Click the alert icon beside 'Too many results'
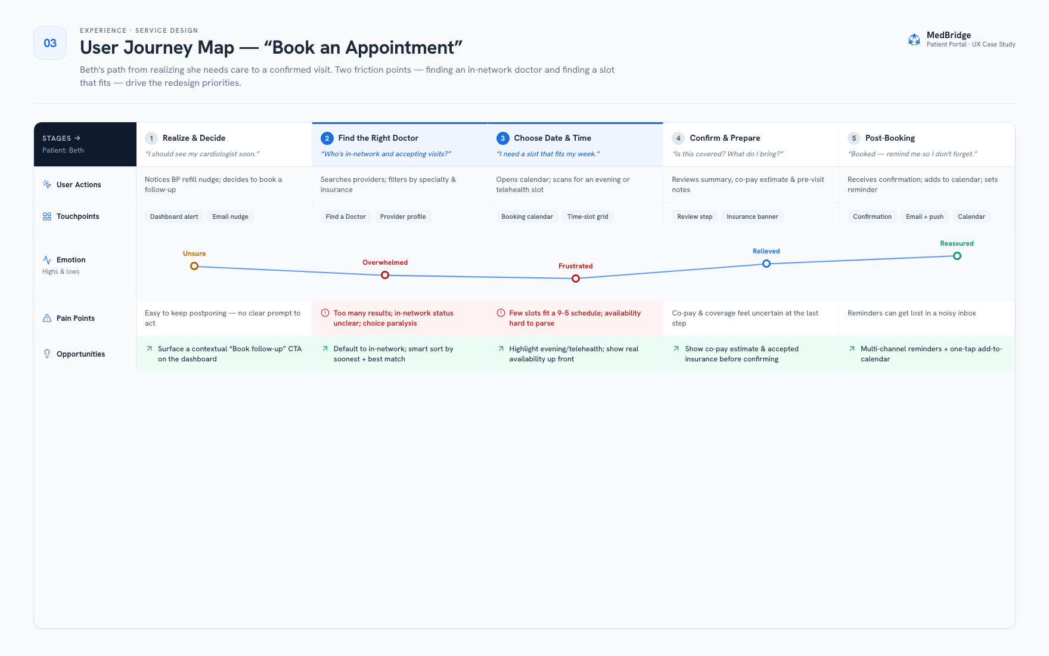 tap(325, 312)
